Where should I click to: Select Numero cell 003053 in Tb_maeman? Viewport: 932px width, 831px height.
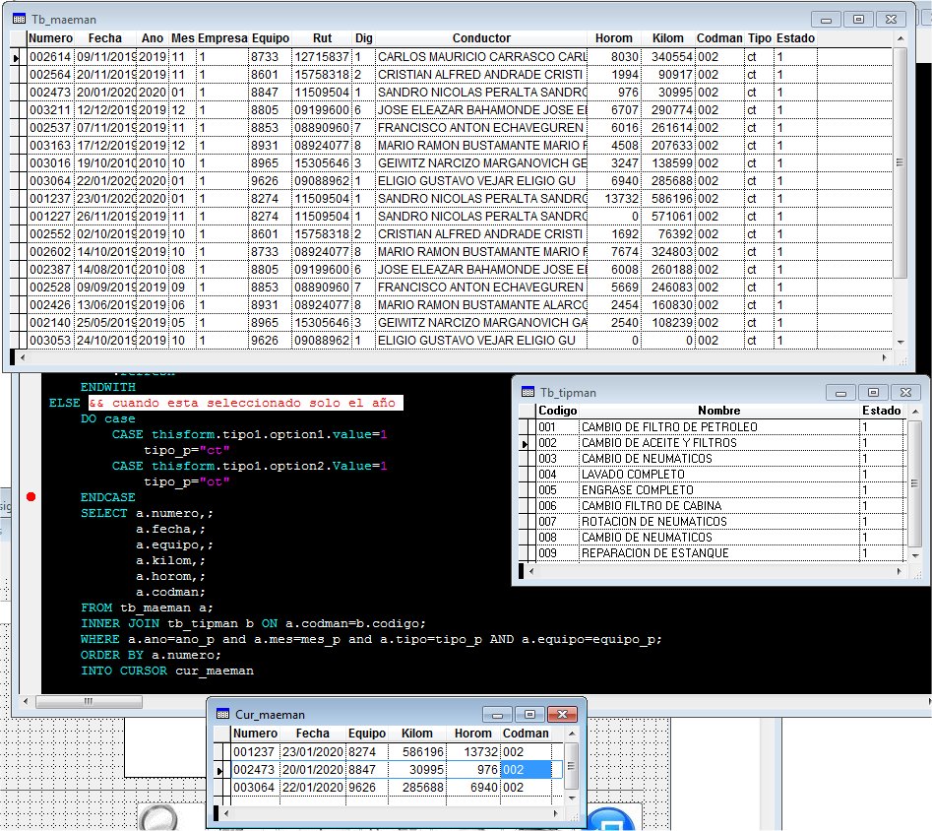point(50,341)
